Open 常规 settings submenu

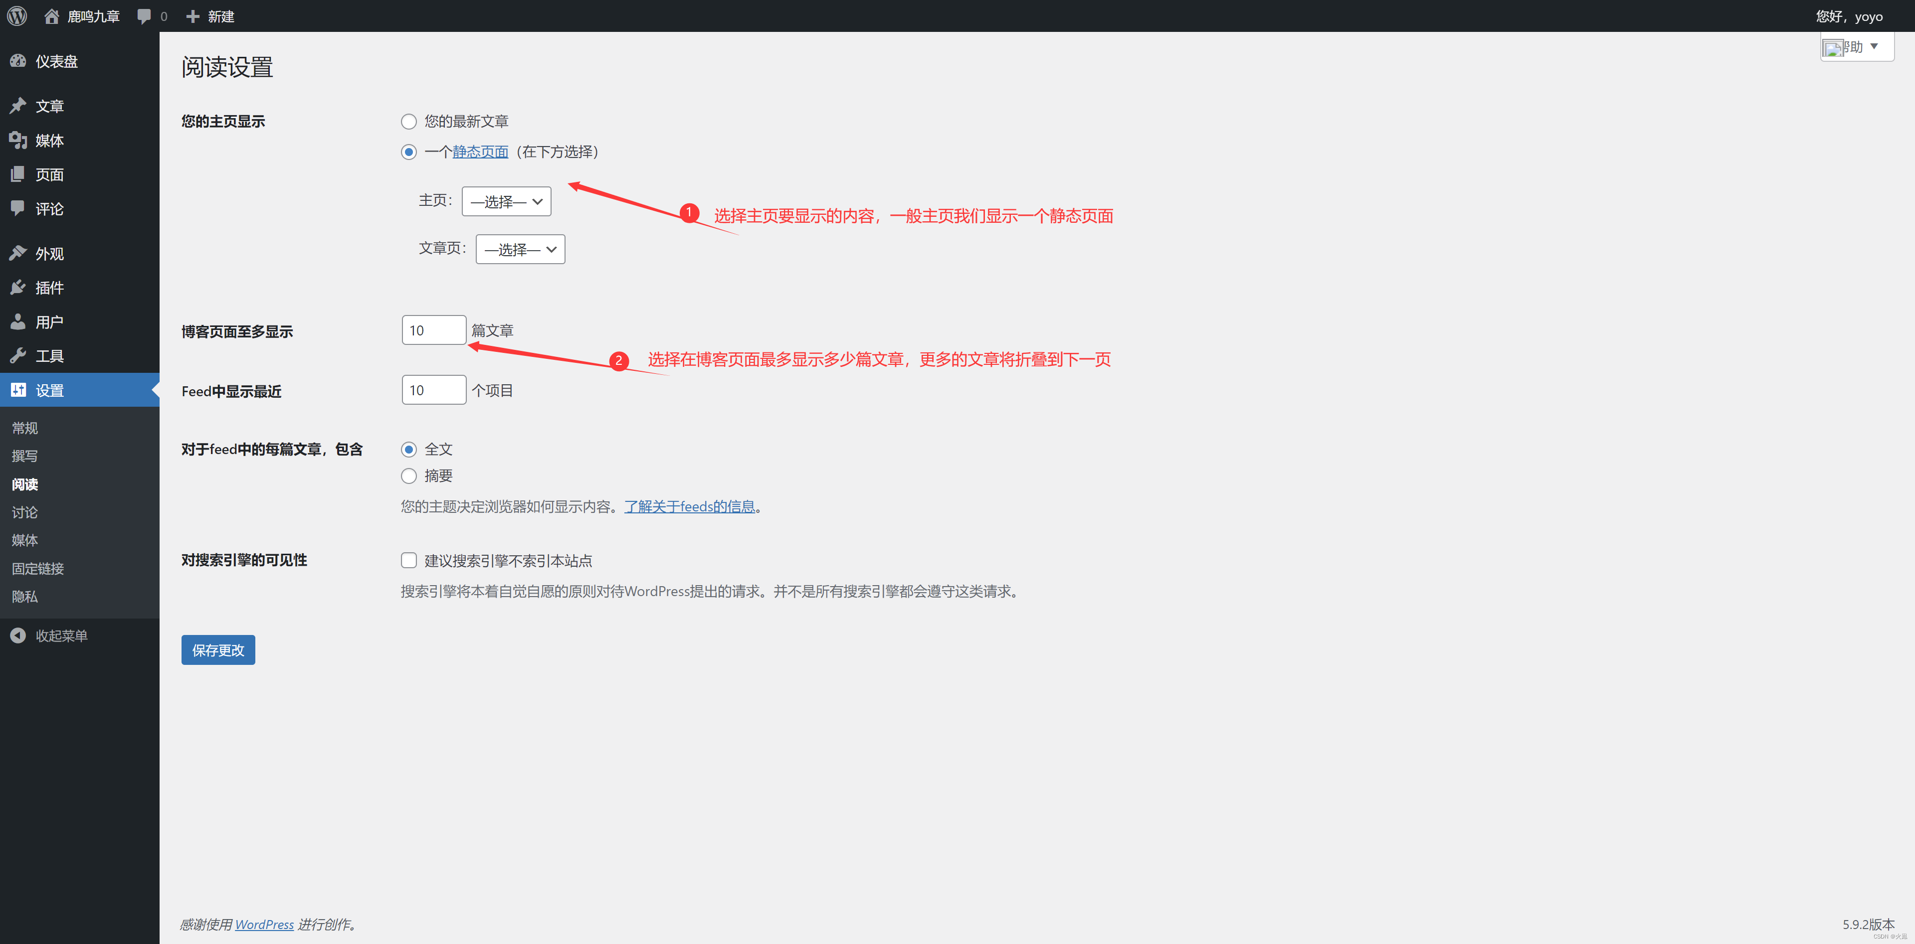click(x=24, y=428)
